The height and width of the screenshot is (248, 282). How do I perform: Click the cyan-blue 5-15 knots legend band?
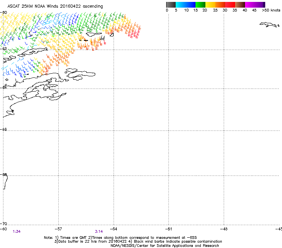[x=186, y=5]
